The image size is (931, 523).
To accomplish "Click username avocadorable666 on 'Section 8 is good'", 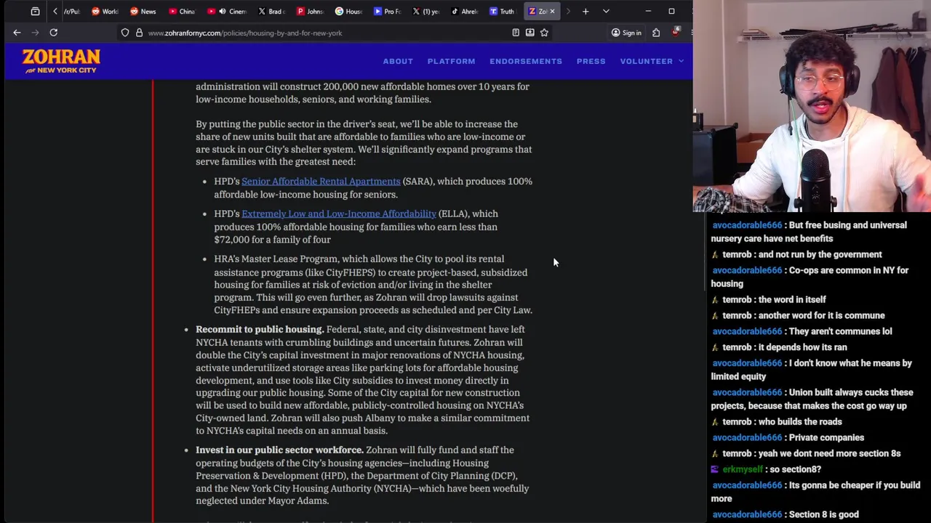I will click(747, 514).
